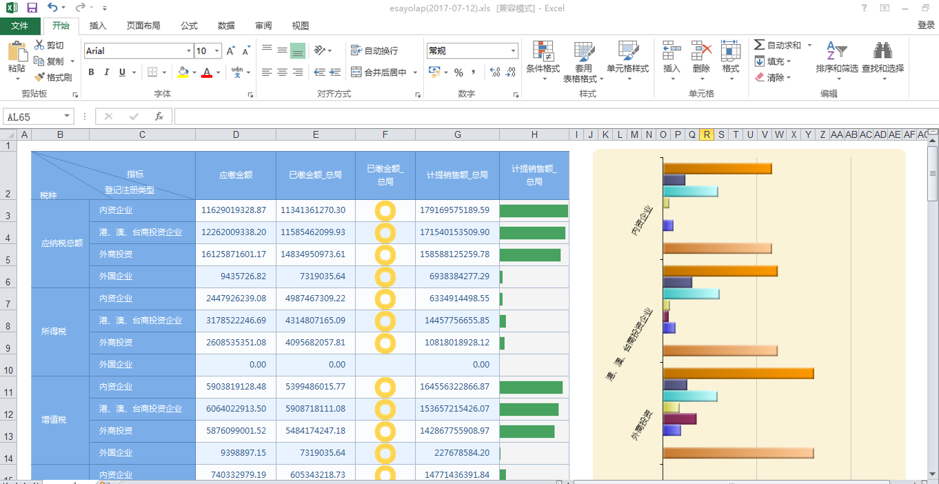This screenshot has width=939, height=484.
Task: Open Format as Table (套用表格格式)
Action: 583,61
